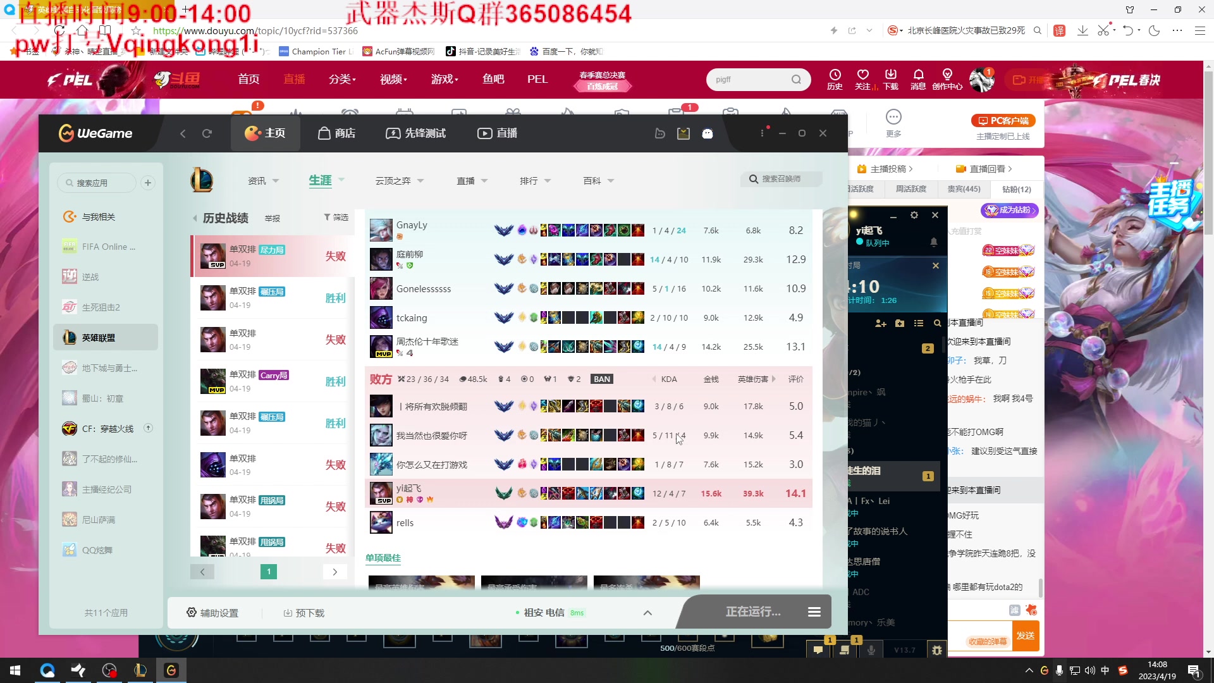Click the Douyu 消息 bell icon

coord(919,80)
